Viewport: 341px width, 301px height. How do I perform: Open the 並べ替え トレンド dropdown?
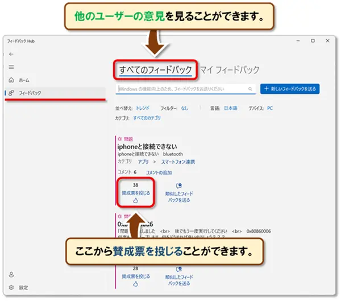143,108
